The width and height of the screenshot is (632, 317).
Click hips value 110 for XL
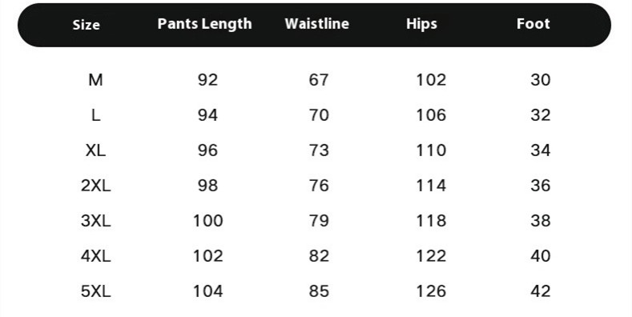(431, 150)
